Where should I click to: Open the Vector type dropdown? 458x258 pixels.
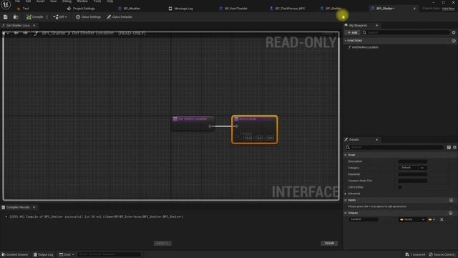point(412,220)
